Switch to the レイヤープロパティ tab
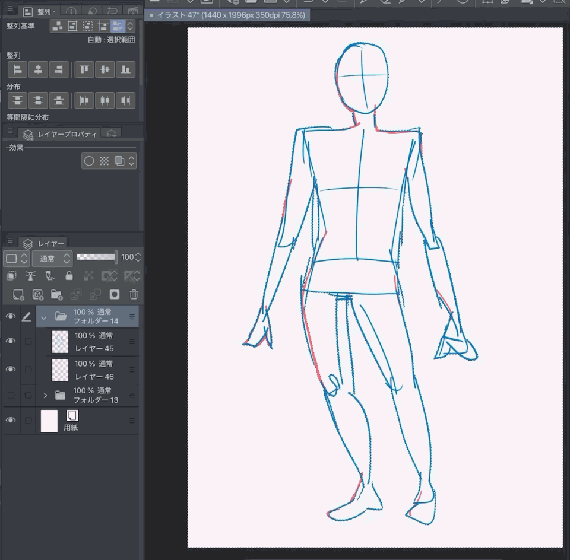 [x=59, y=134]
